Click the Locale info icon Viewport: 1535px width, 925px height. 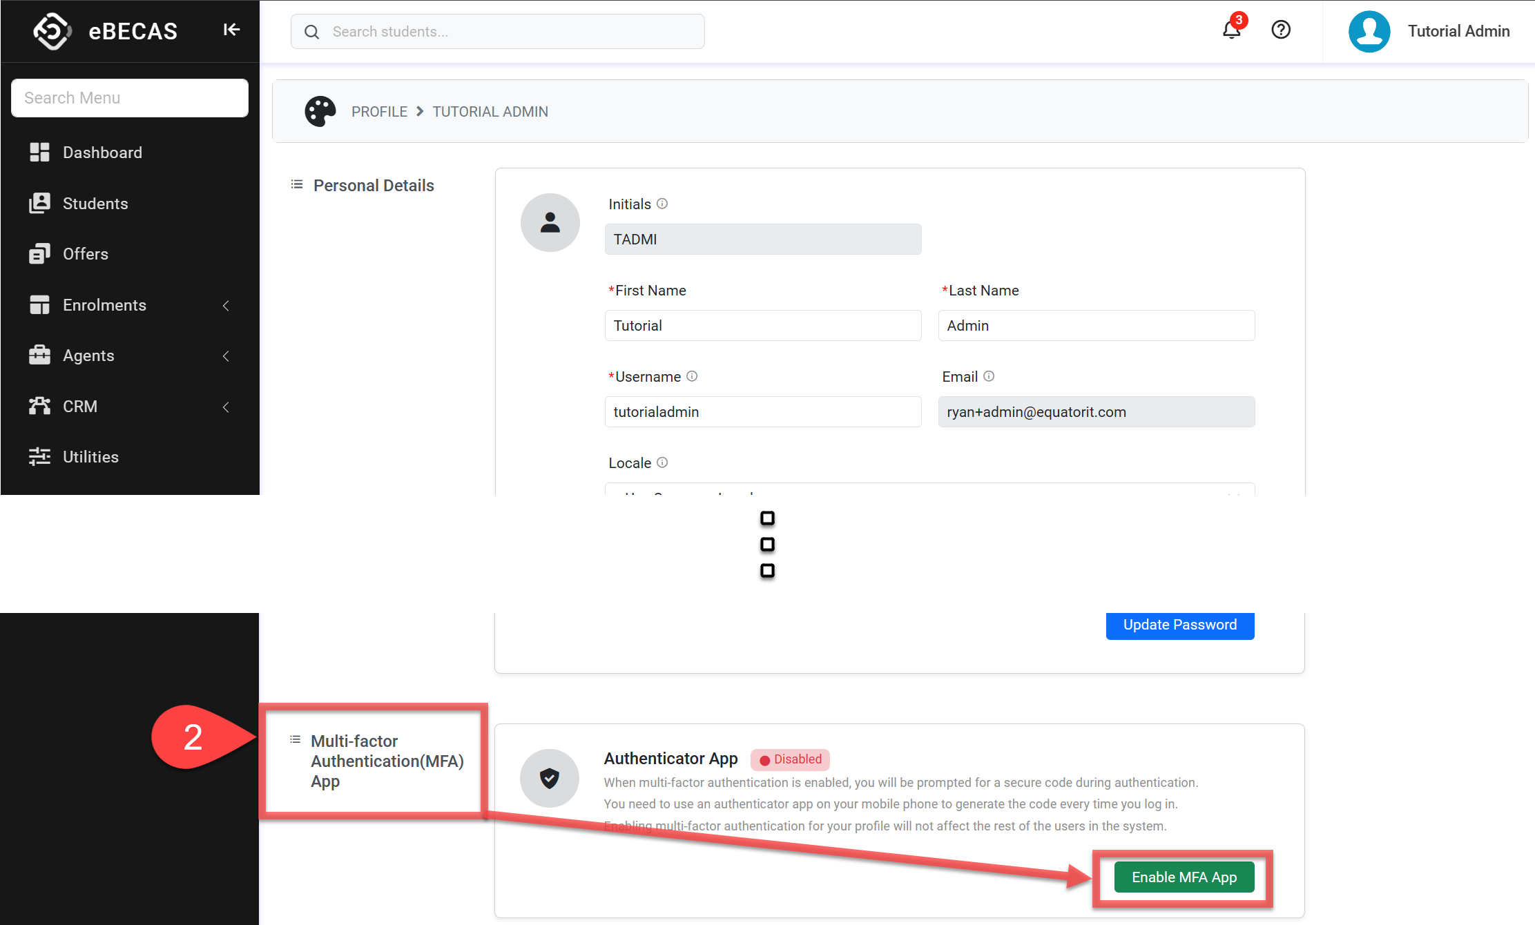point(662,463)
